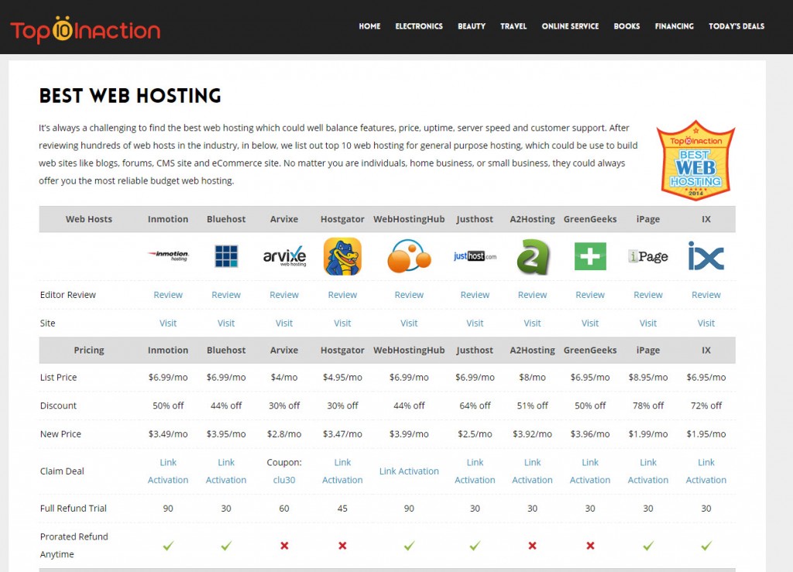Open the Online Service navigation item
The image size is (793, 572).
pyautogui.click(x=570, y=26)
